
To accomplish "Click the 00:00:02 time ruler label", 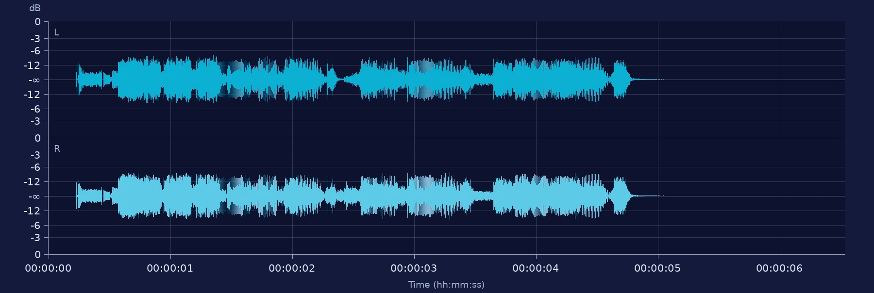I will (x=292, y=268).
